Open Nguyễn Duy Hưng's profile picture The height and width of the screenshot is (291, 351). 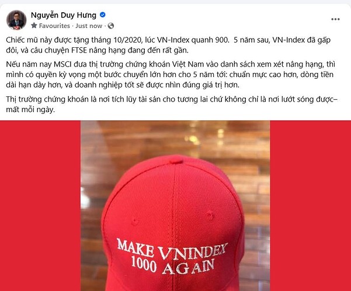click(16, 20)
